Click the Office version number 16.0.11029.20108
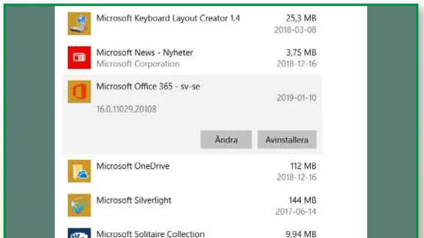 (127, 109)
